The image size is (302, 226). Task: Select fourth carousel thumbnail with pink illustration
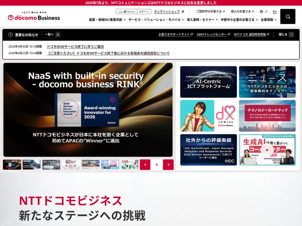(x=71, y=165)
